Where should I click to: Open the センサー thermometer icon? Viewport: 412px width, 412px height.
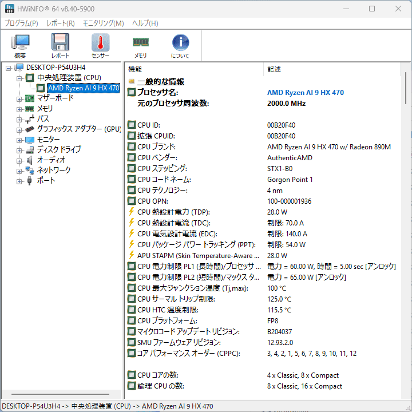pos(100,46)
